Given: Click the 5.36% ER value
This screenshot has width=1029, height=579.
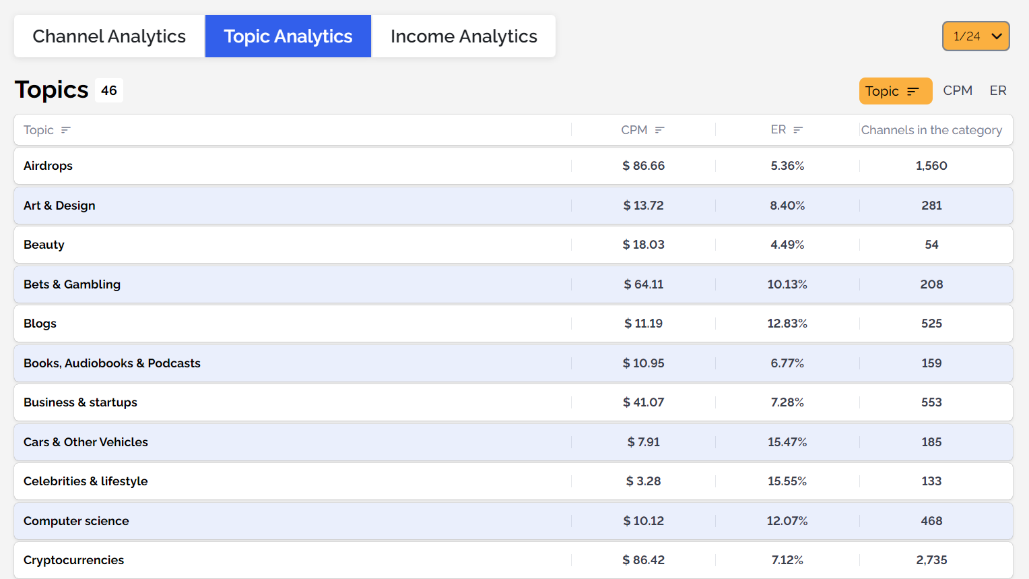Looking at the screenshot, I should (787, 166).
